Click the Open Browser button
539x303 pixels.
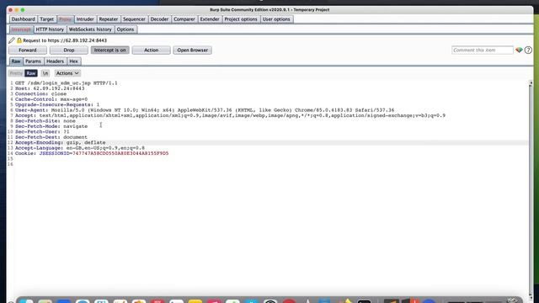pyautogui.click(x=193, y=50)
